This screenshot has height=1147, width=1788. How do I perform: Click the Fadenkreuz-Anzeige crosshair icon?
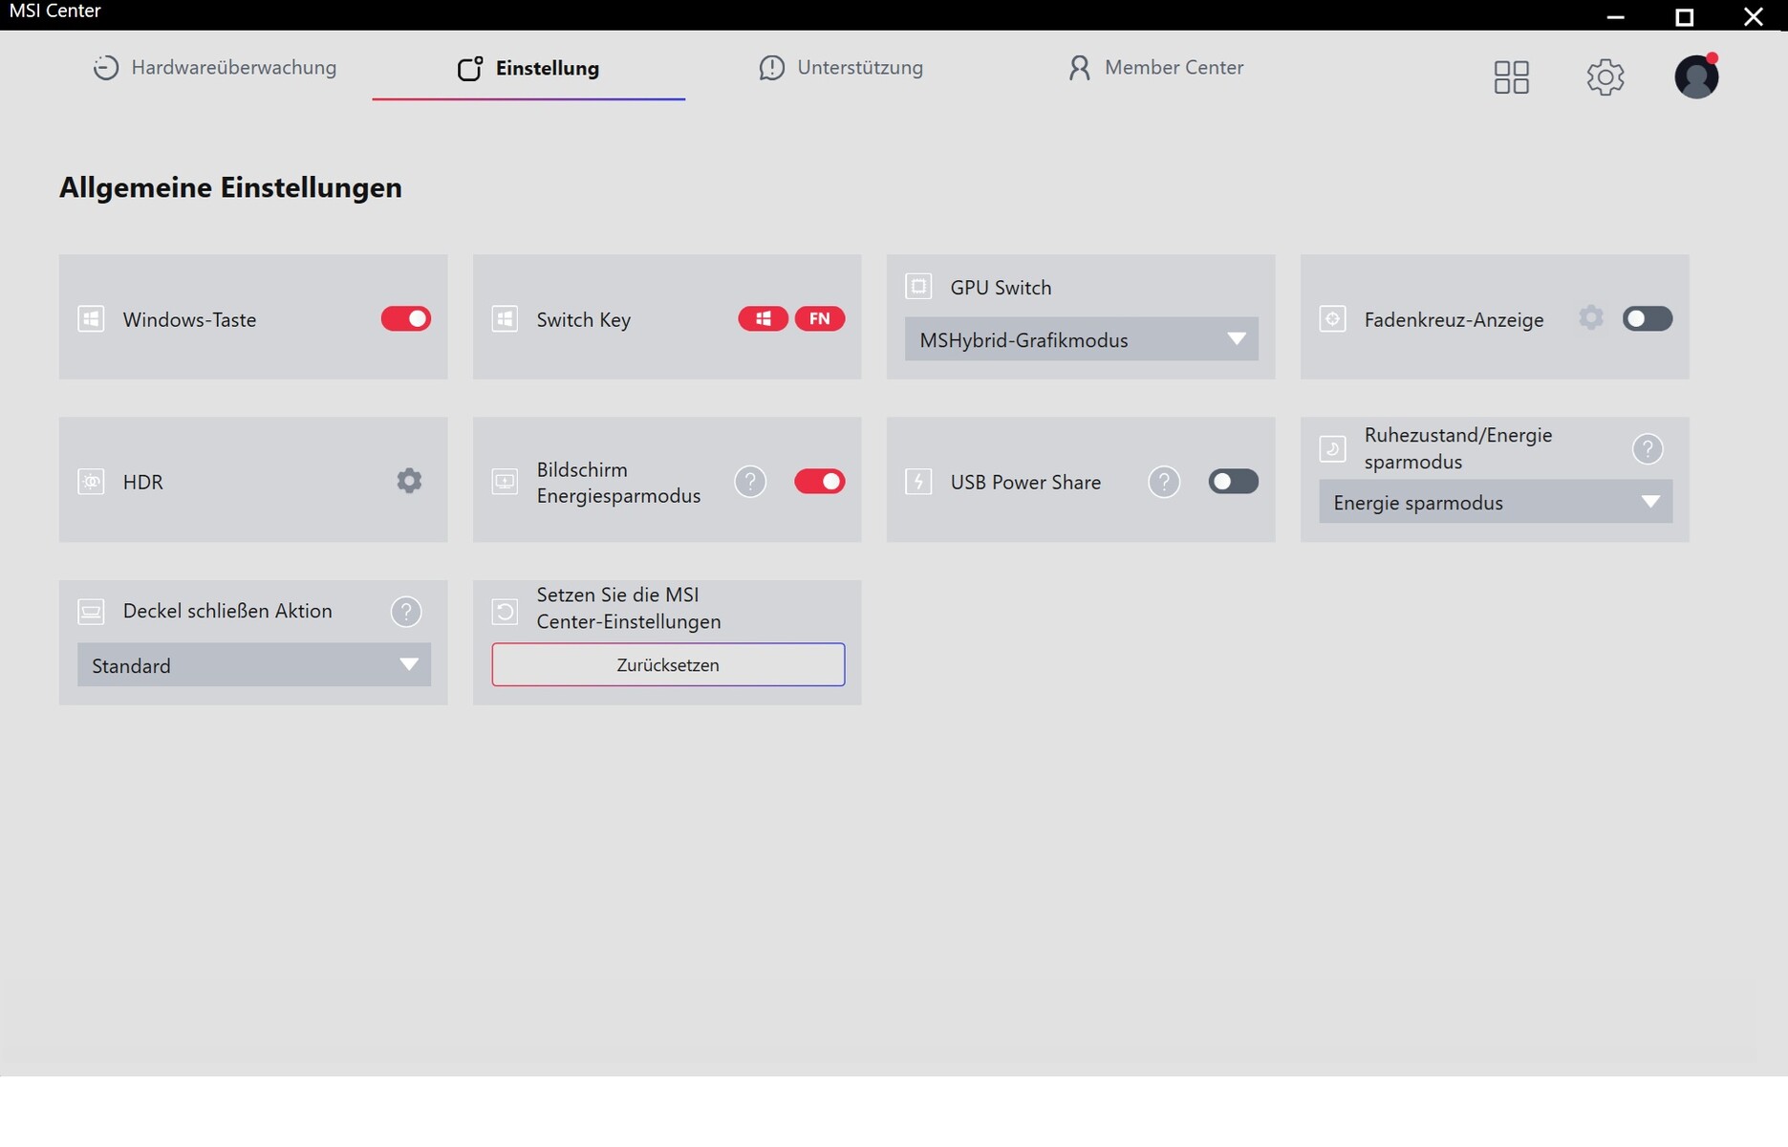[x=1332, y=318]
